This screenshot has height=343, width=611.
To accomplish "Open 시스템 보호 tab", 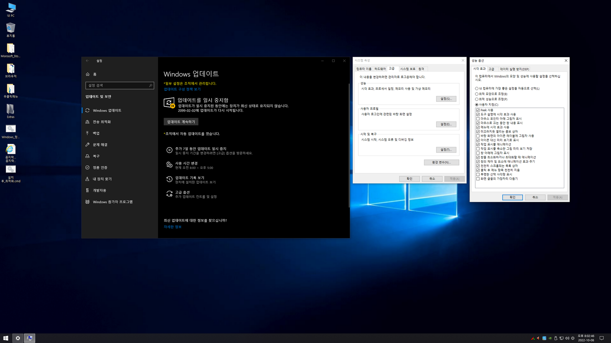I will pyautogui.click(x=408, y=69).
